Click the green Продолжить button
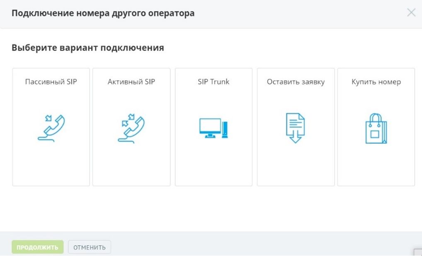This screenshot has height=256, width=422. [37, 247]
